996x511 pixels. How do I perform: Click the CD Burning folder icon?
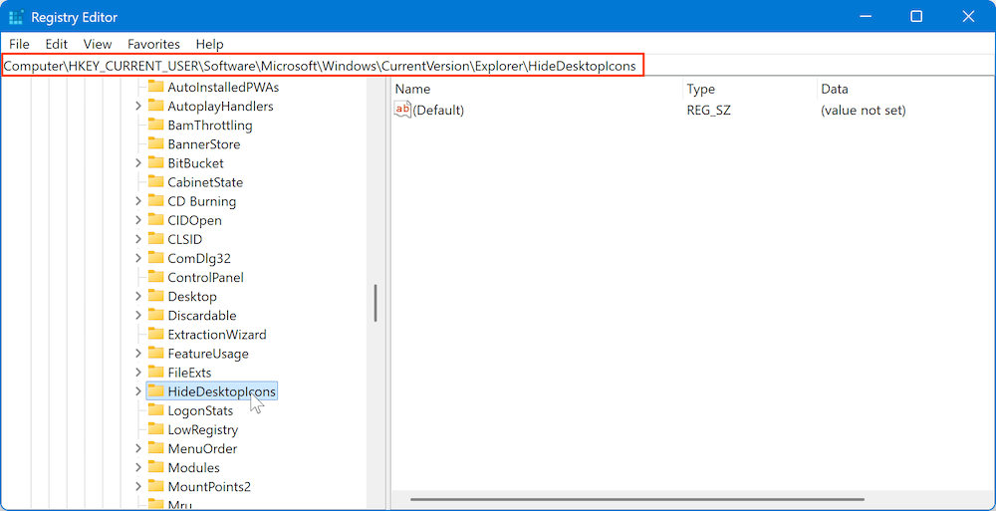(155, 201)
